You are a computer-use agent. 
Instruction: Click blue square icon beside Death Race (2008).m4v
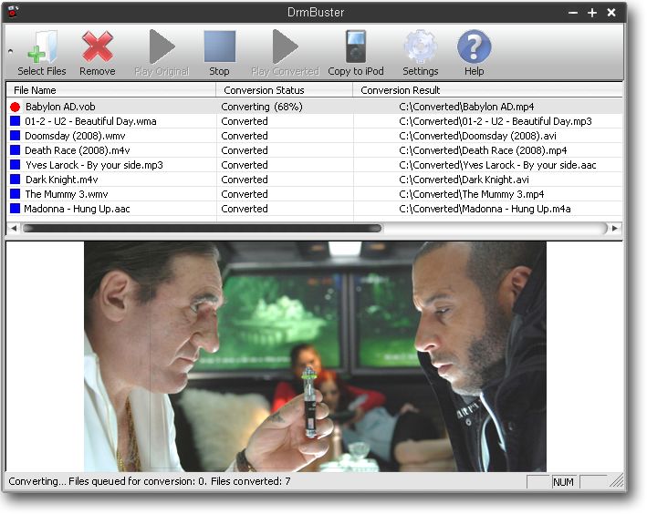pos(16,150)
